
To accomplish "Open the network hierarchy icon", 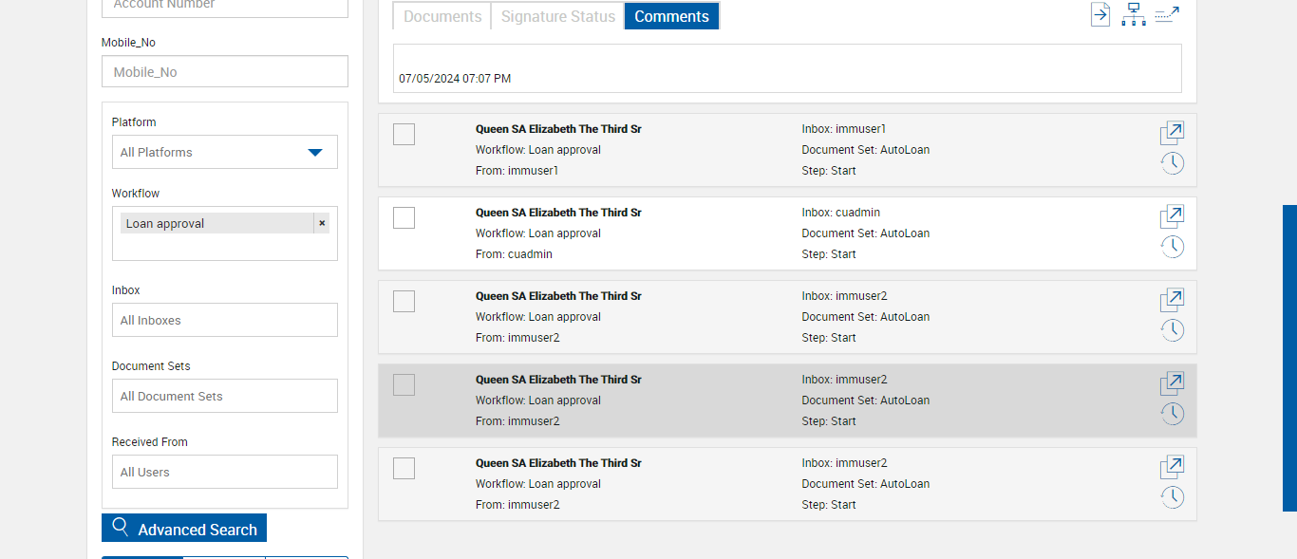I will click(x=1133, y=14).
